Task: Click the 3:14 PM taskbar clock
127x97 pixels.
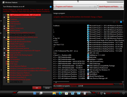Action: coord(116,93)
